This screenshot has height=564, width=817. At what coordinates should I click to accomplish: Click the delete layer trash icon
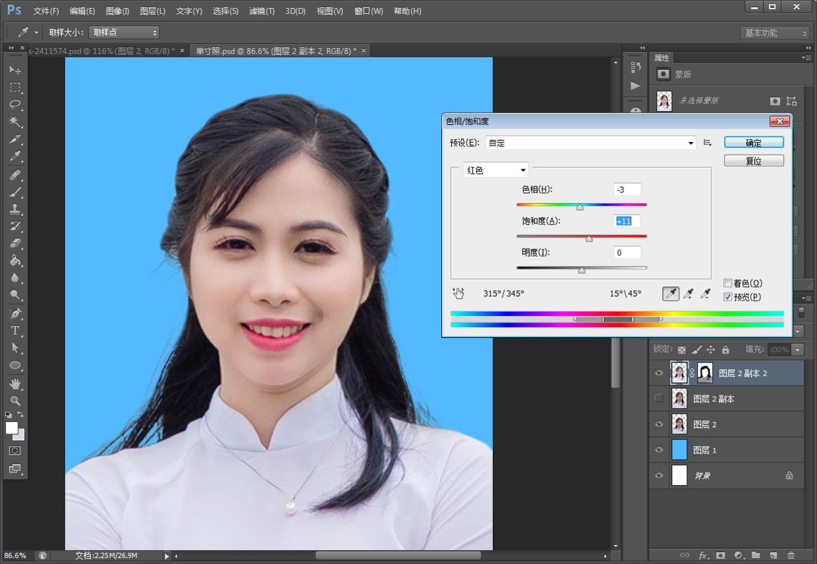click(x=791, y=555)
